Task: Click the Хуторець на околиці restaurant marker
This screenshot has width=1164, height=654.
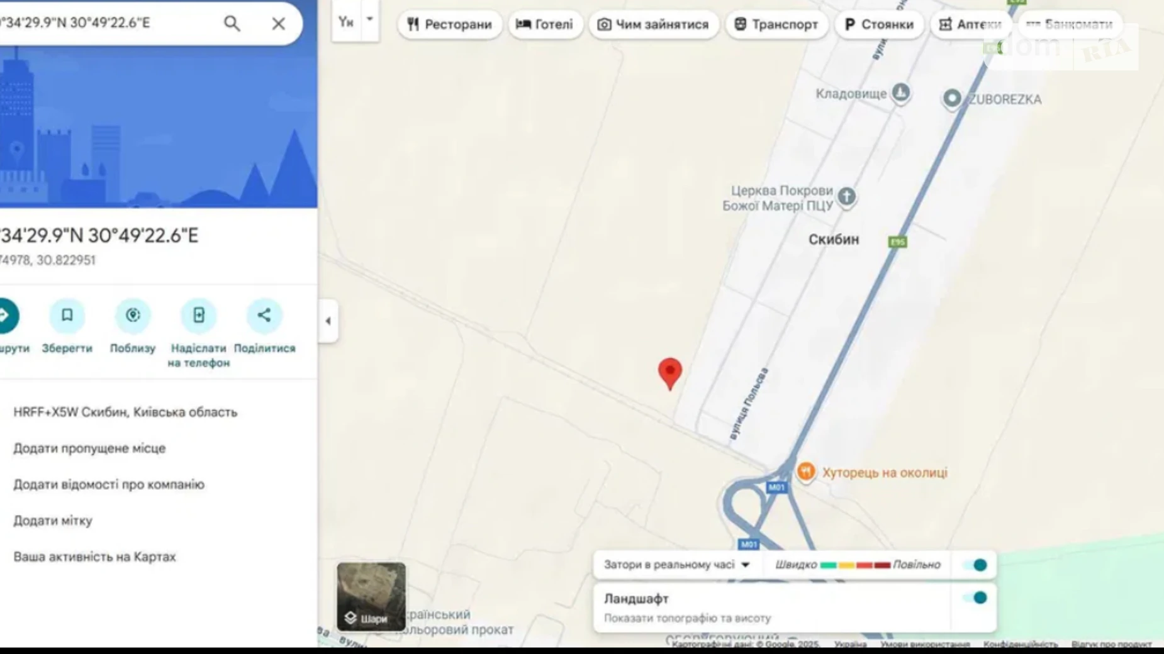Action: pos(807,472)
